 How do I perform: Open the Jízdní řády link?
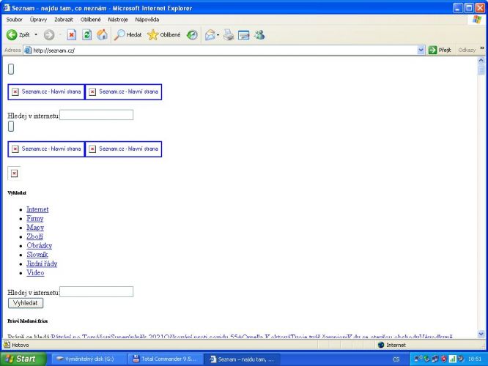point(42,264)
